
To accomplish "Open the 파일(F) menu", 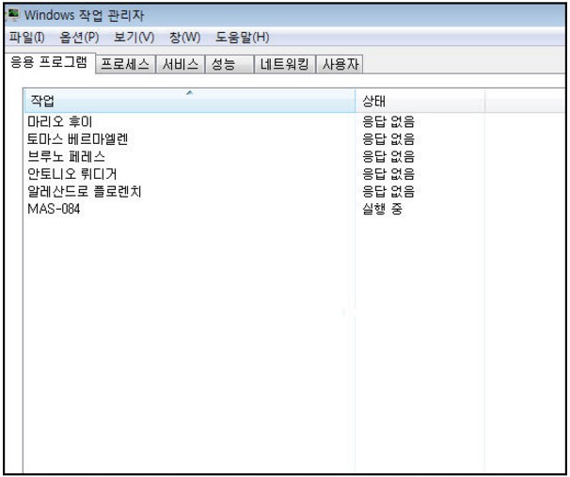I will click(27, 37).
